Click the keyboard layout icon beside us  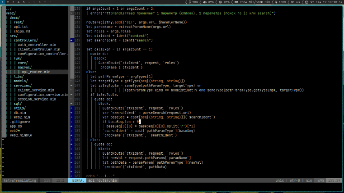(x=292, y=2)
